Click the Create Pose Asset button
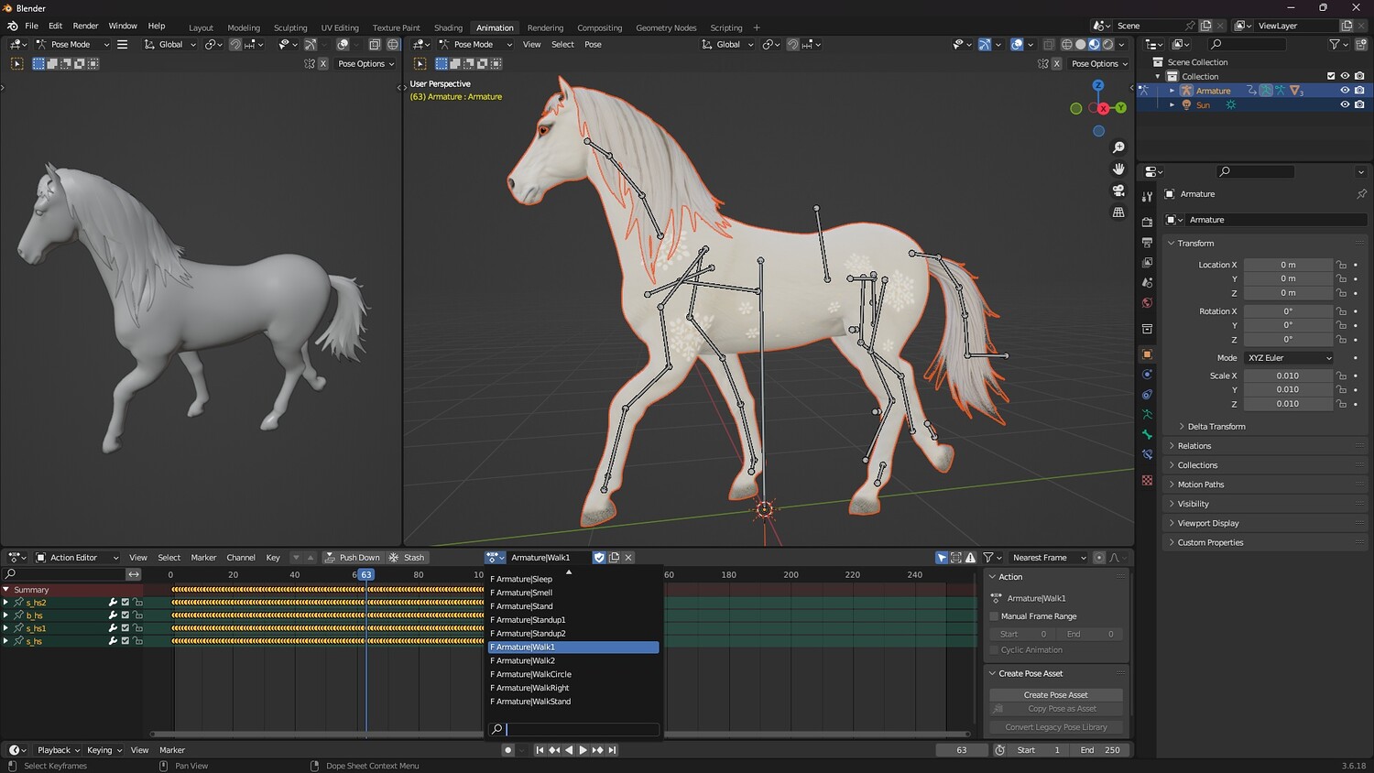The height and width of the screenshot is (773, 1374). (x=1055, y=695)
